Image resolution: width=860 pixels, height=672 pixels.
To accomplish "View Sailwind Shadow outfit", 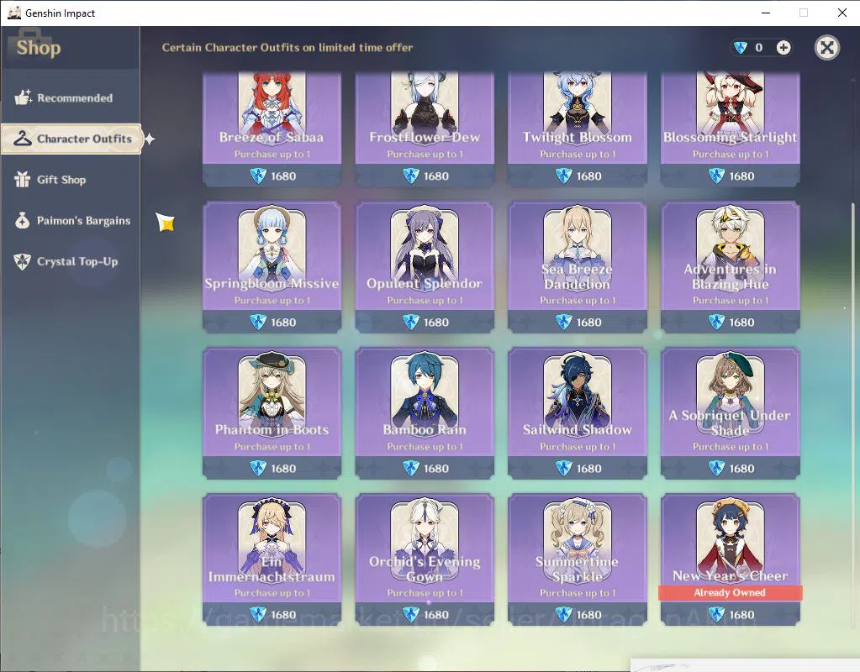I will pyautogui.click(x=578, y=413).
